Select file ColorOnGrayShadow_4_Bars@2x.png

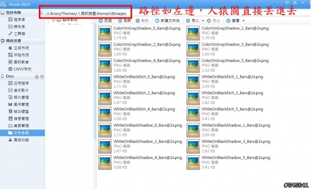point(139,65)
